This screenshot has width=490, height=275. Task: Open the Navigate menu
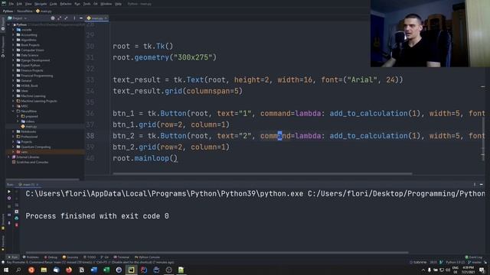(41, 4)
